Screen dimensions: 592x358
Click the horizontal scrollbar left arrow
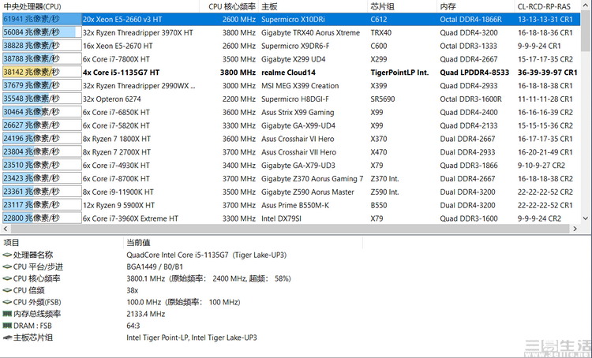6,229
